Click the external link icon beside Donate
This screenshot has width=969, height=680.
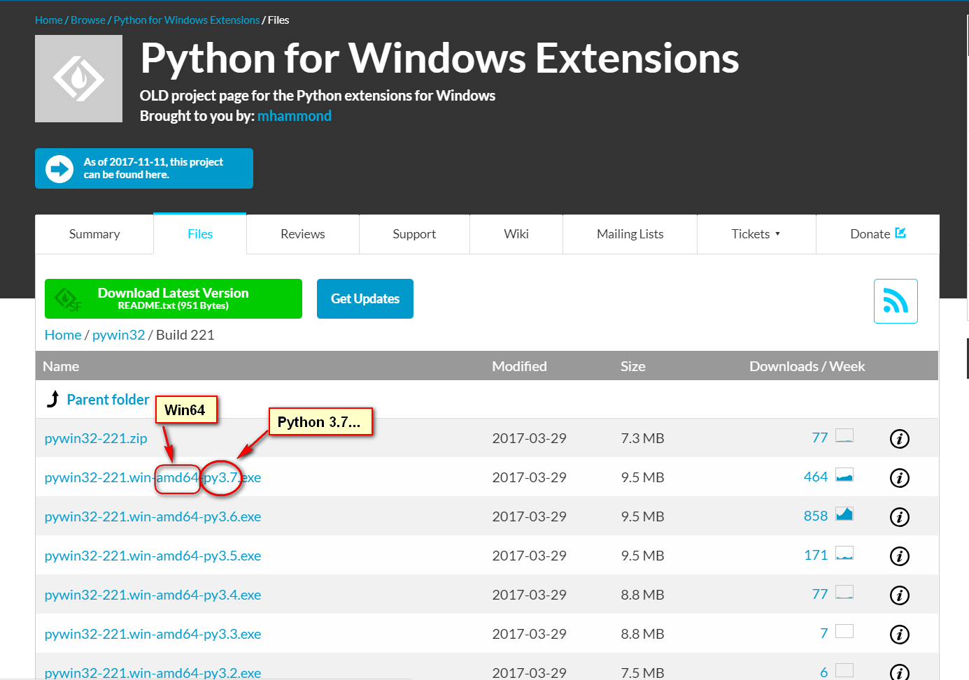[x=900, y=233]
